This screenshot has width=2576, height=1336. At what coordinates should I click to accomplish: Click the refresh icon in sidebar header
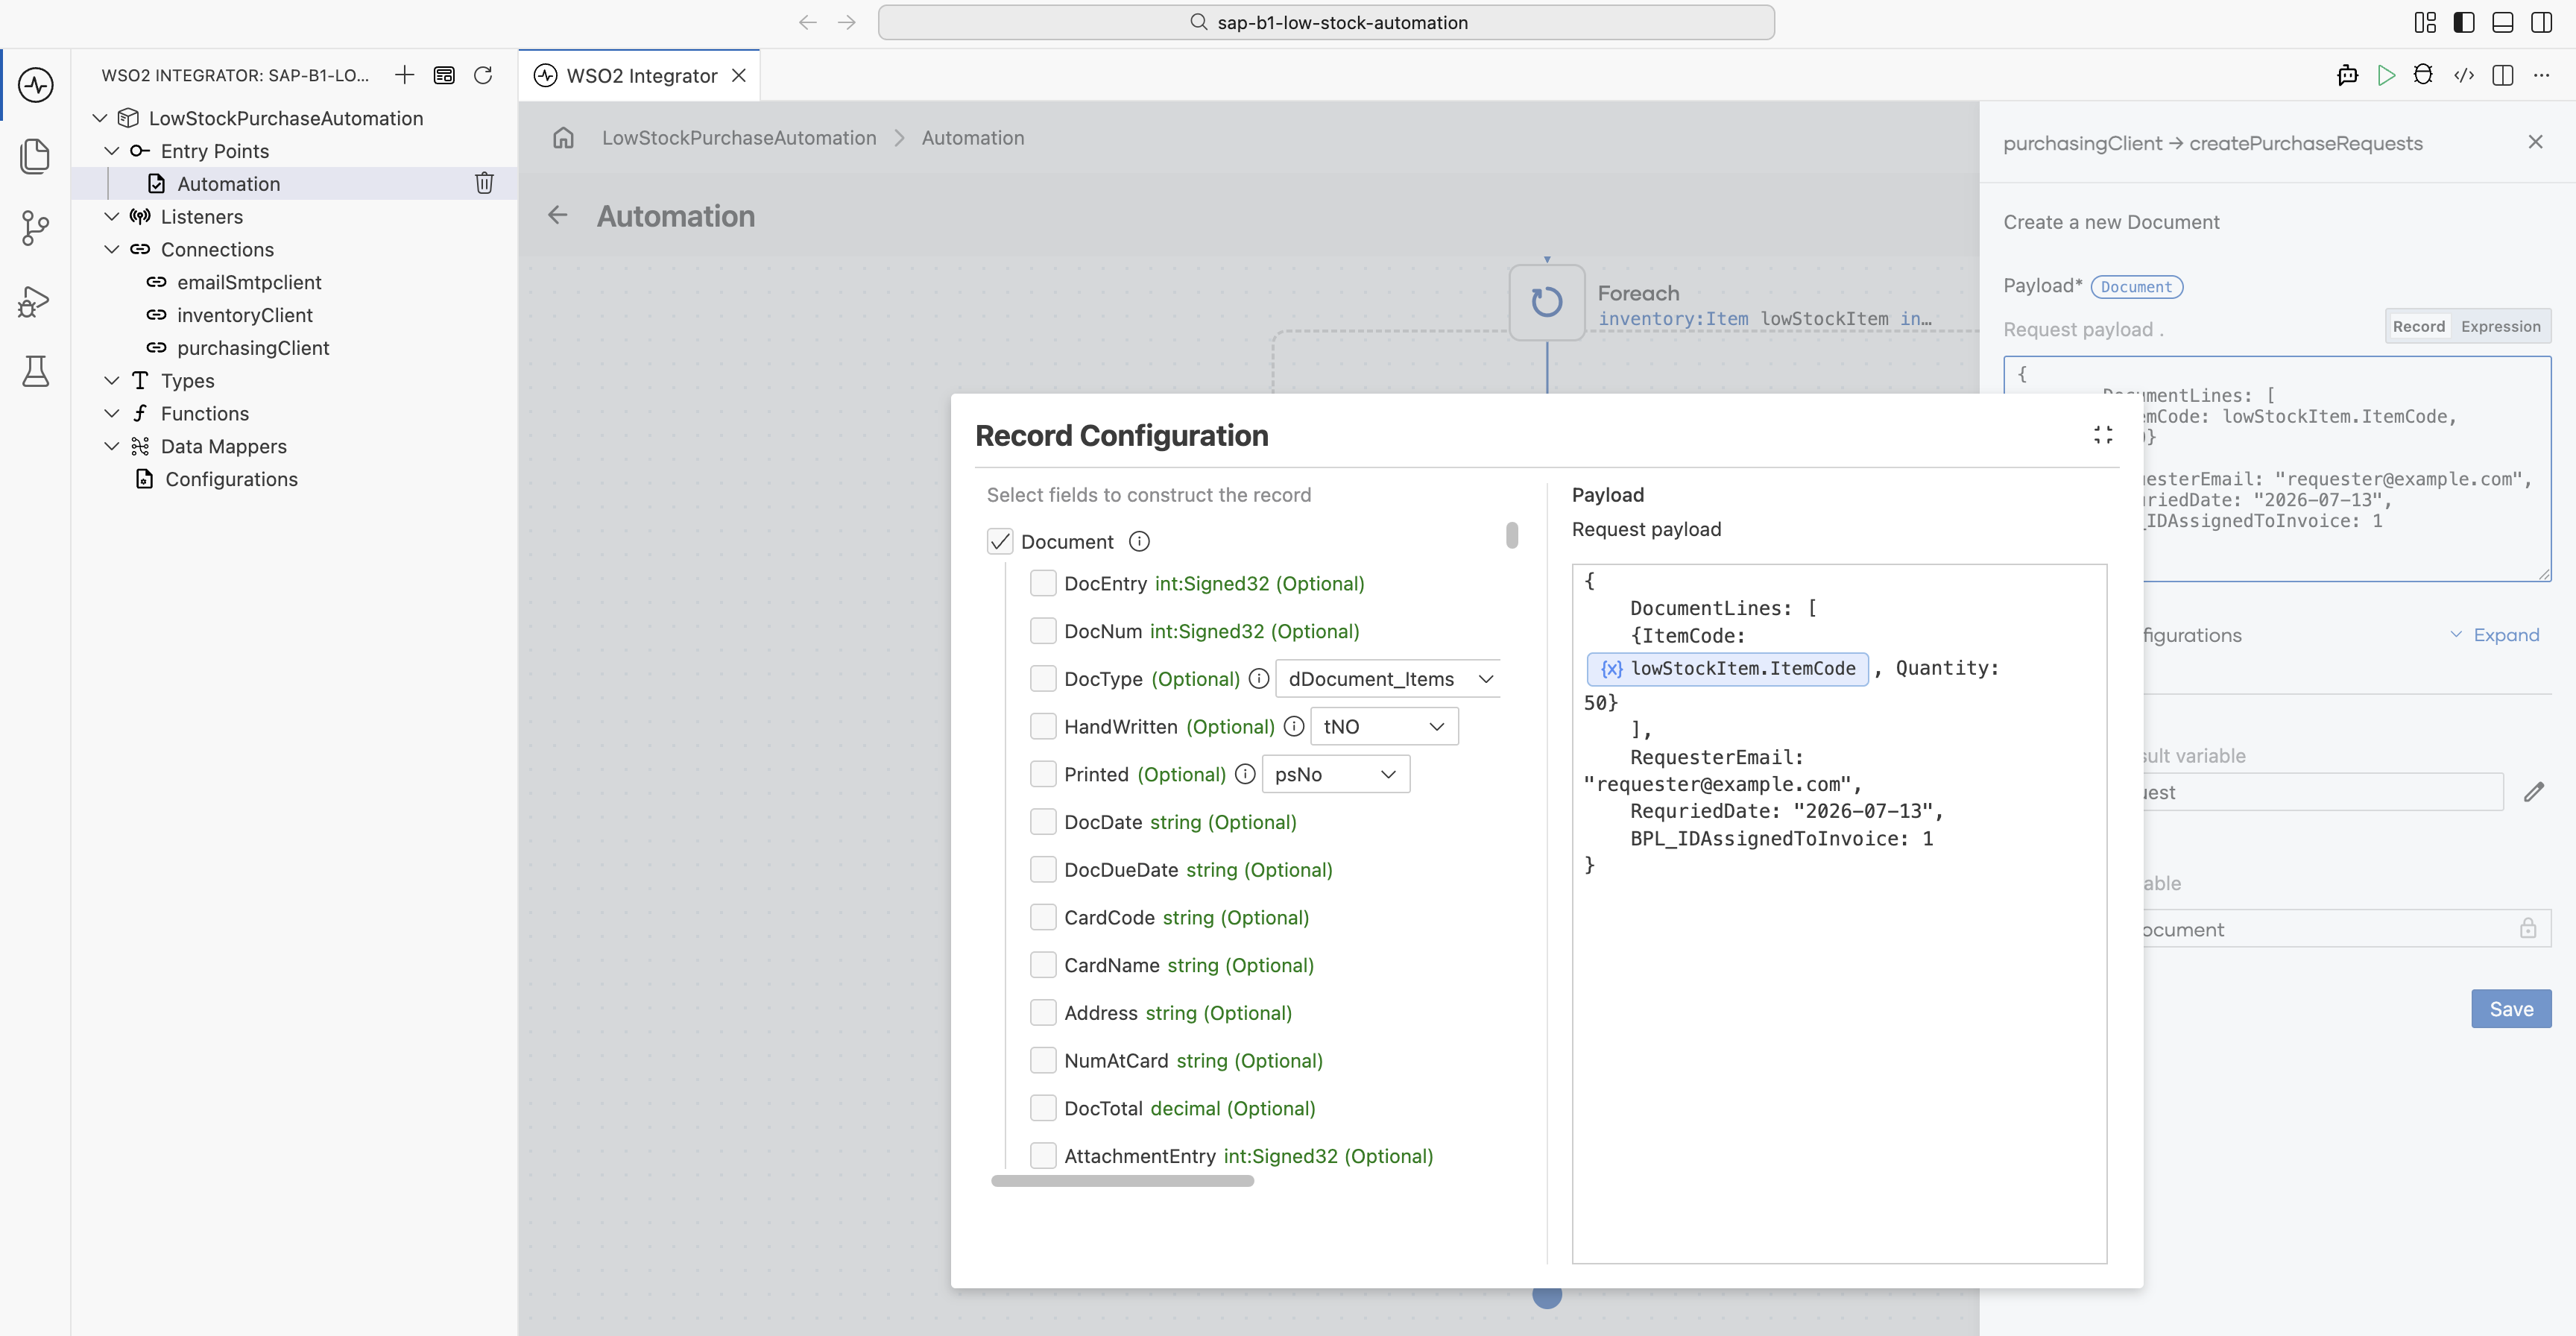click(x=483, y=75)
